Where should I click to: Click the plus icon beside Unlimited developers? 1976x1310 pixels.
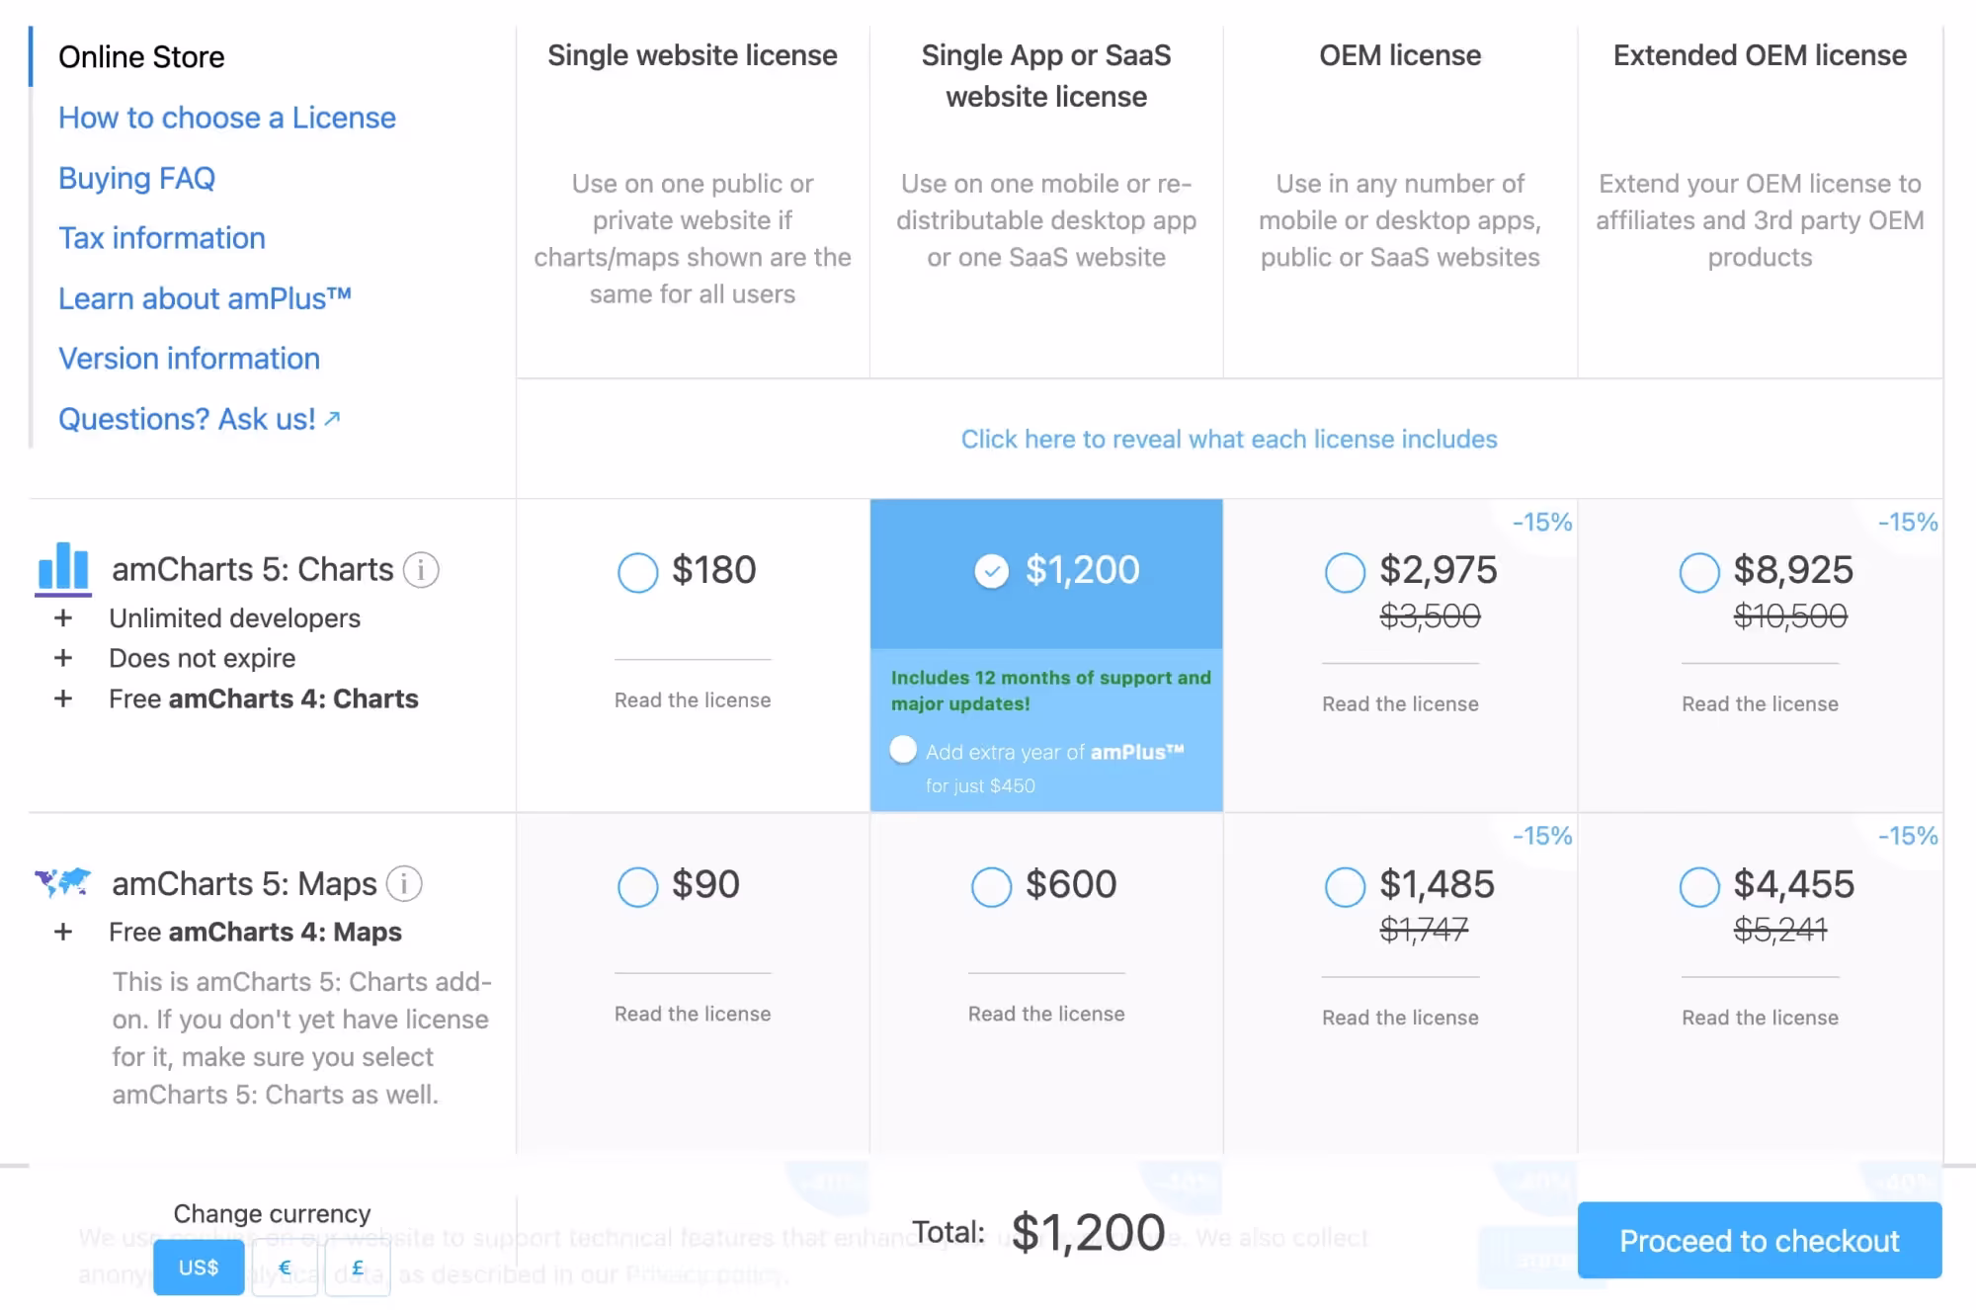point(63,618)
